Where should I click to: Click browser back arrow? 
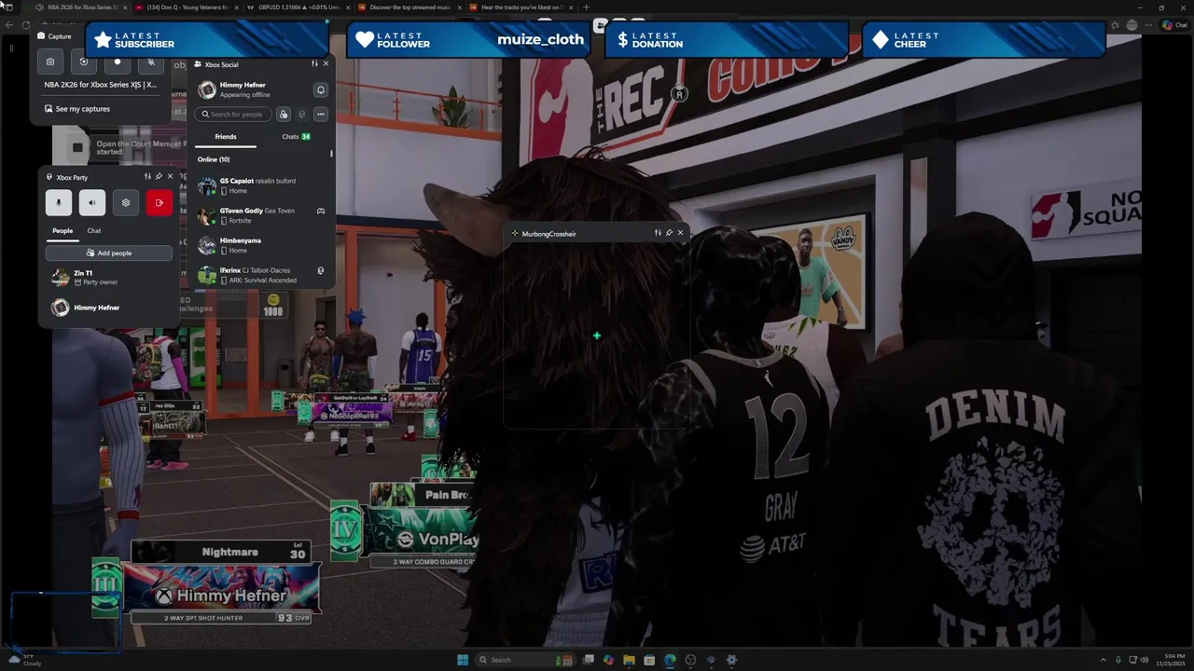(x=11, y=25)
